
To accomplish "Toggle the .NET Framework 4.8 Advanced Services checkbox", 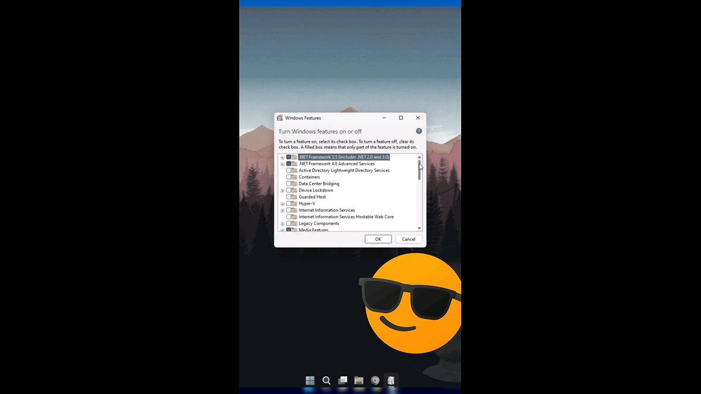I will tap(289, 164).
